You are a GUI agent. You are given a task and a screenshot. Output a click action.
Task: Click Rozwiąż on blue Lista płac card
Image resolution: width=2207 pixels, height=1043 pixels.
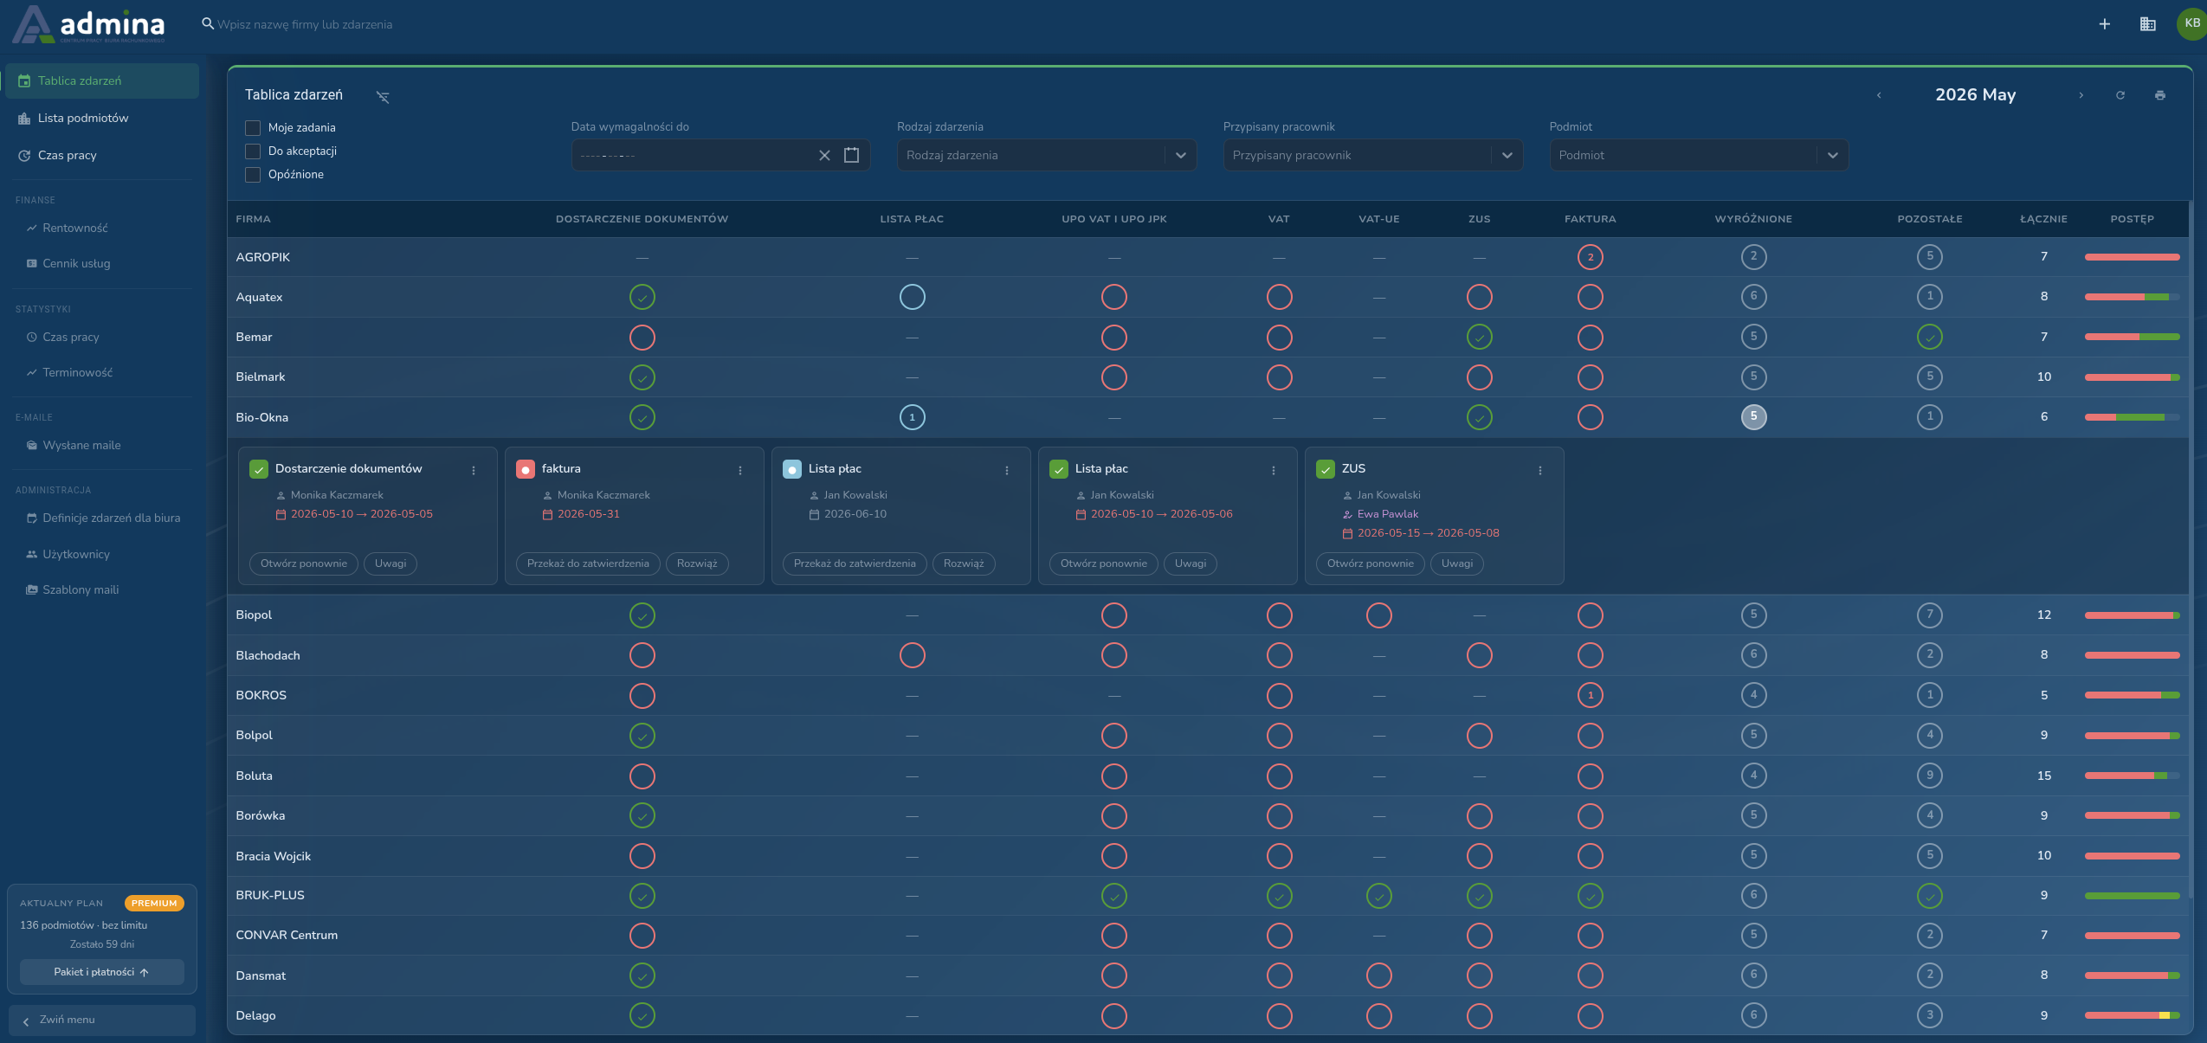pos(964,563)
